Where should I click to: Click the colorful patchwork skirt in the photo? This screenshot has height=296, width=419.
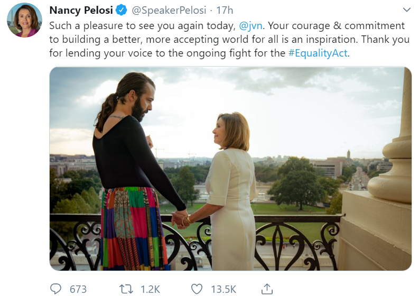(129, 227)
